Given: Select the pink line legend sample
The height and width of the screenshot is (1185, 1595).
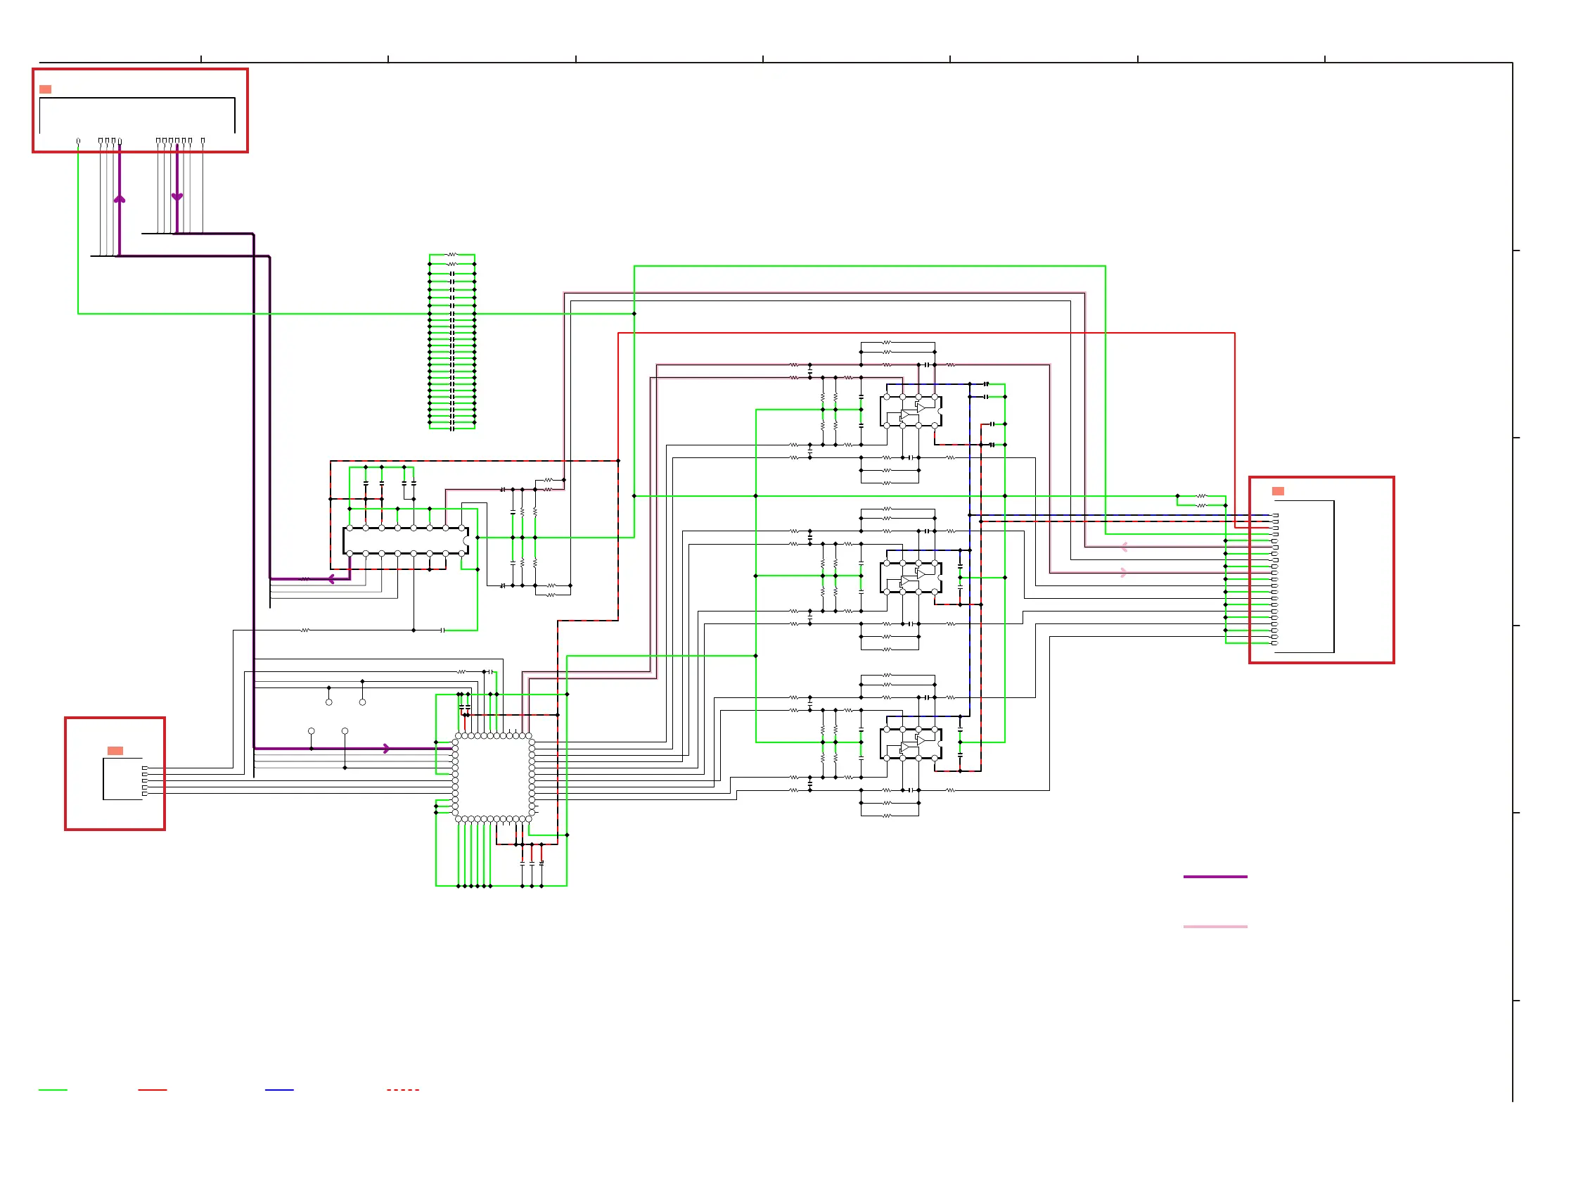Looking at the screenshot, I should [x=1215, y=927].
